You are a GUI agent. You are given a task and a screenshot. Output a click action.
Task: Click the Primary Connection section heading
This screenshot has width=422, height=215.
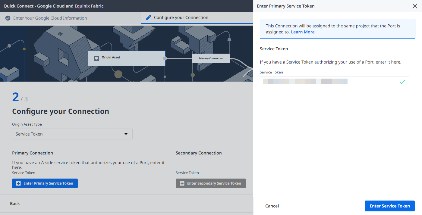[33, 153]
